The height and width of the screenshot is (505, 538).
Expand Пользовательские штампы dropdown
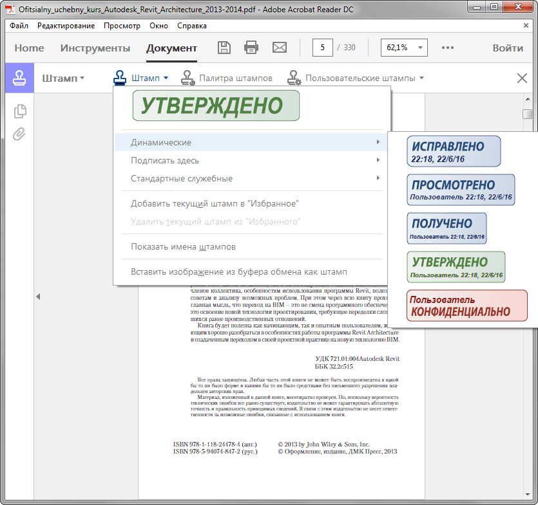pyautogui.click(x=356, y=78)
